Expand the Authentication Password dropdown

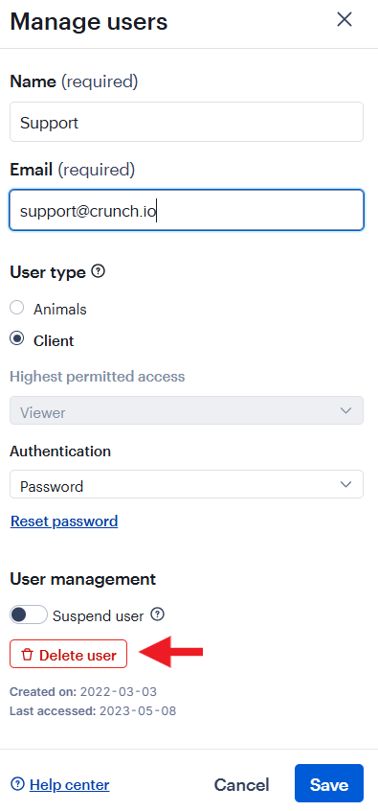pyautogui.click(x=187, y=485)
